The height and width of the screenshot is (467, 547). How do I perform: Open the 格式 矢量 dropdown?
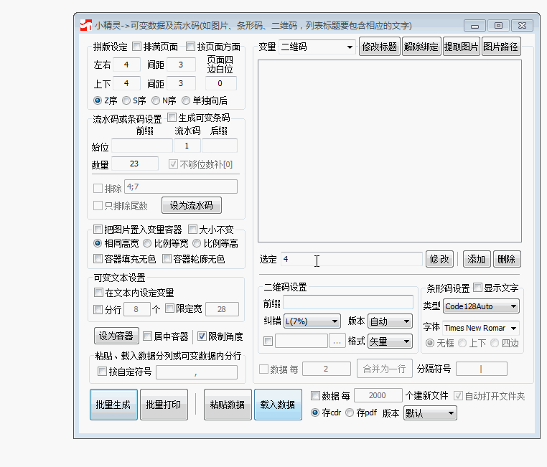[x=390, y=341]
